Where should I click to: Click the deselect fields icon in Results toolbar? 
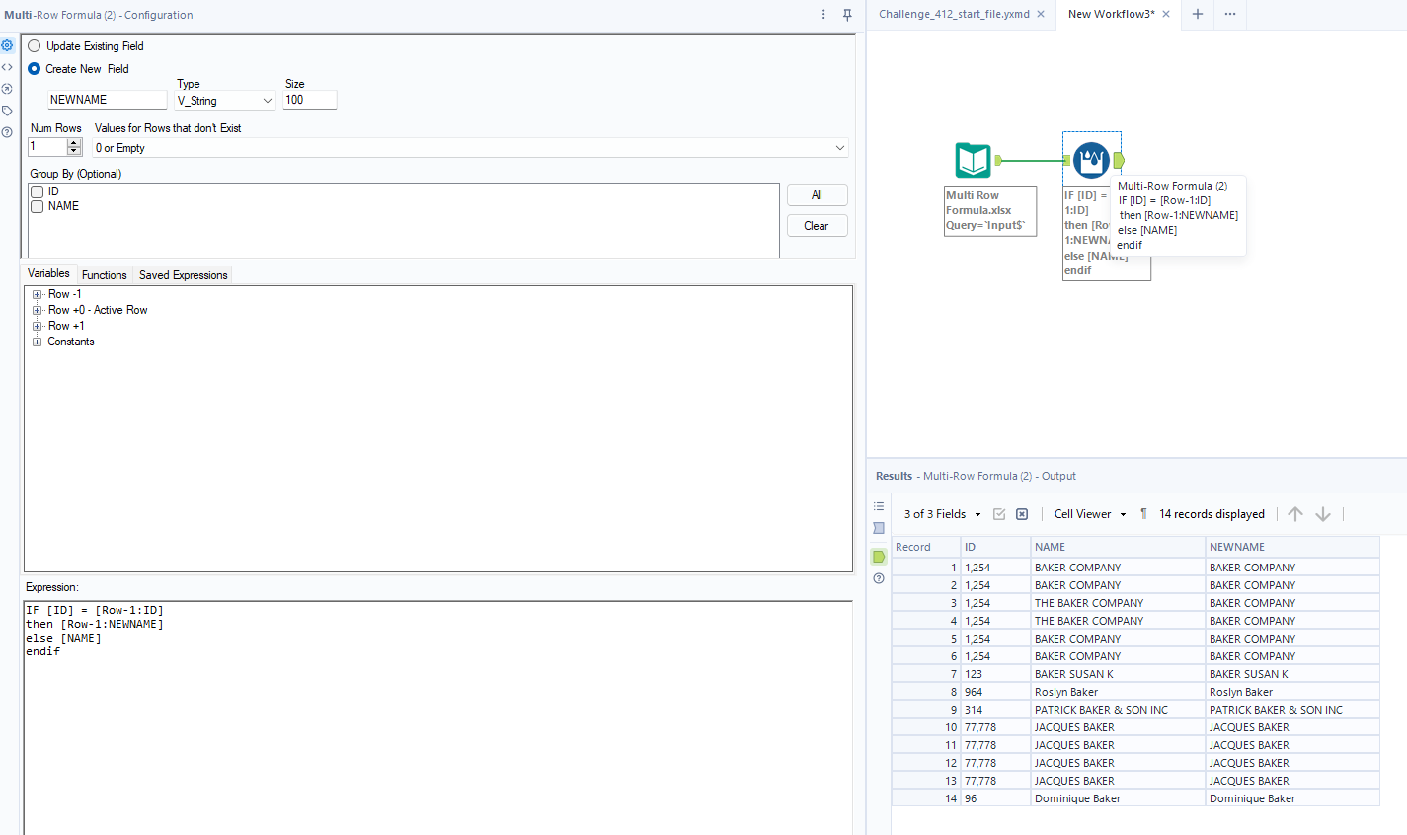coord(1022,513)
